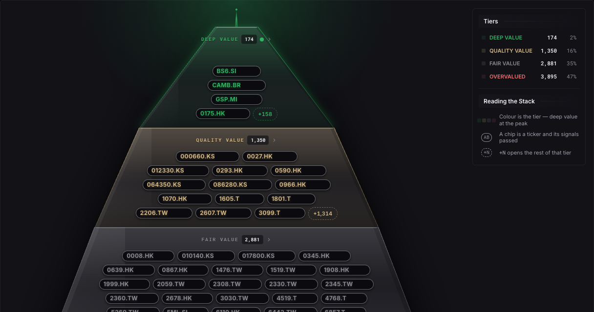Open the 2308.TW chip

click(x=235, y=284)
